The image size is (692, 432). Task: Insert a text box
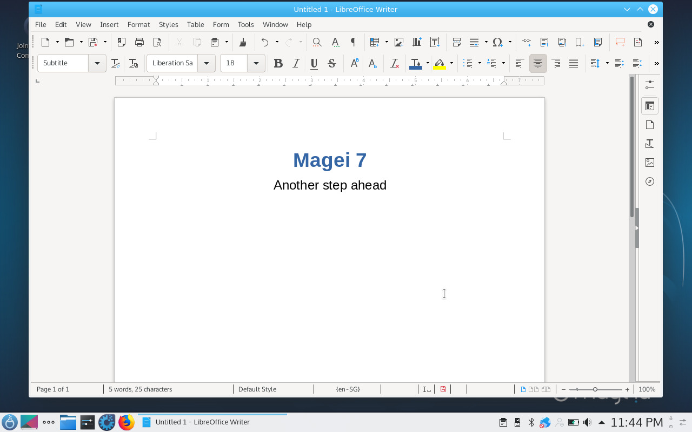(435, 42)
